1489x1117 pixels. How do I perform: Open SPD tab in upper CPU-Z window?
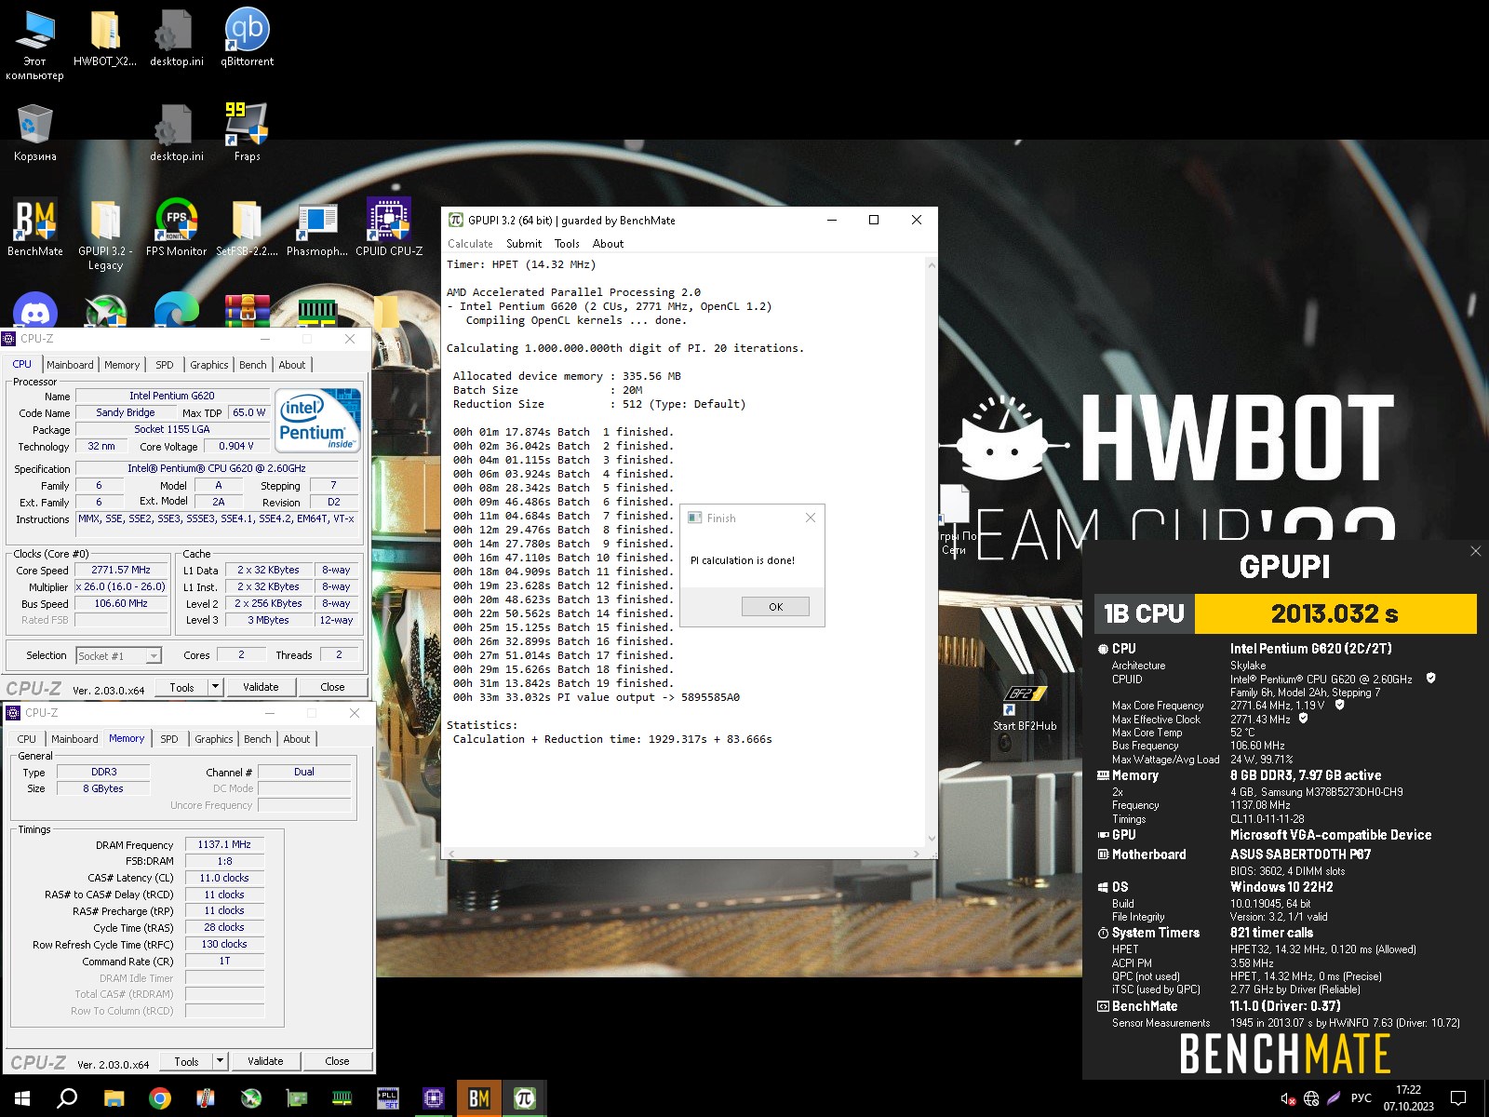click(x=165, y=365)
